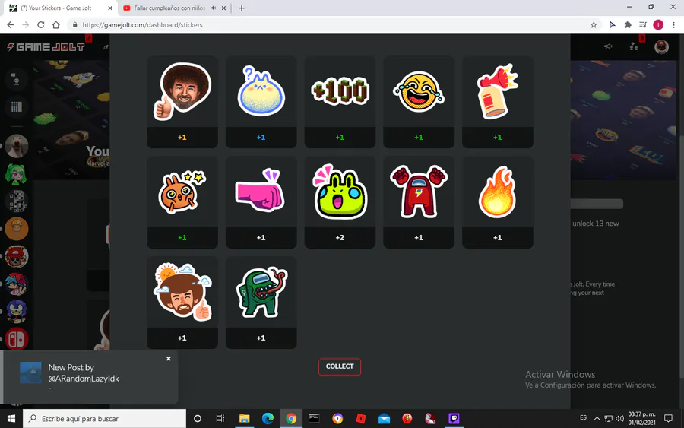Open the New Post by @ARandomLazyIdk notification
The height and width of the screenshot is (428, 684).
[x=90, y=377]
